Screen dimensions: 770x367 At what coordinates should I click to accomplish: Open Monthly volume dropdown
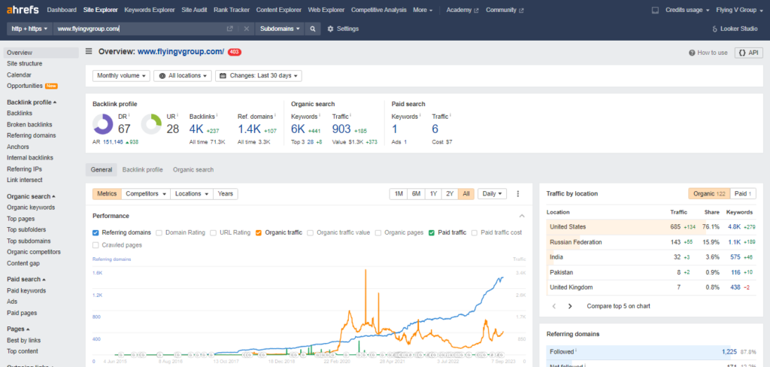[x=121, y=76]
